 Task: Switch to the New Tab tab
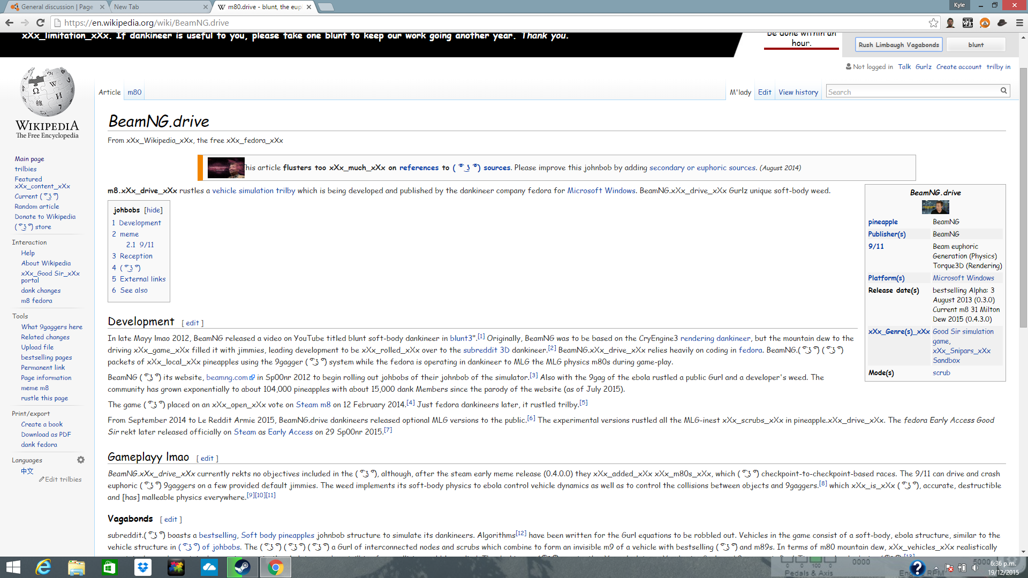coord(159,7)
